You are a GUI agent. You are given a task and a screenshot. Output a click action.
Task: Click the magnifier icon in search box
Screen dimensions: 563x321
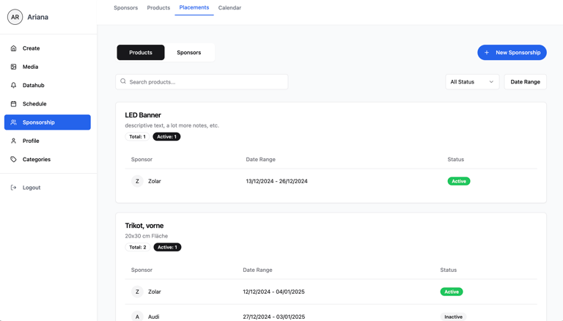click(123, 81)
